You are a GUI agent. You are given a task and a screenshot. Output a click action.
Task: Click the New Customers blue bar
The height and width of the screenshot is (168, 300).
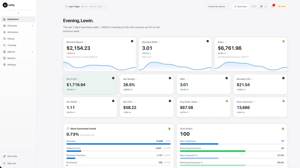(x=199, y=144)
